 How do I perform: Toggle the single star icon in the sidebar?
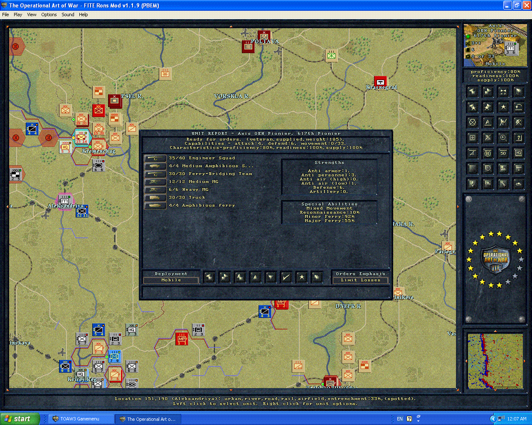503,107
